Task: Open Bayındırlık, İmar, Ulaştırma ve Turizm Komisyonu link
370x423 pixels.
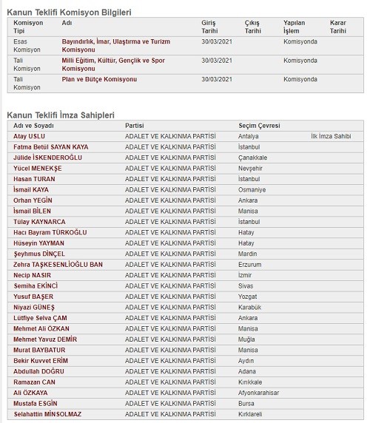Action: click(x=116, y=46)
